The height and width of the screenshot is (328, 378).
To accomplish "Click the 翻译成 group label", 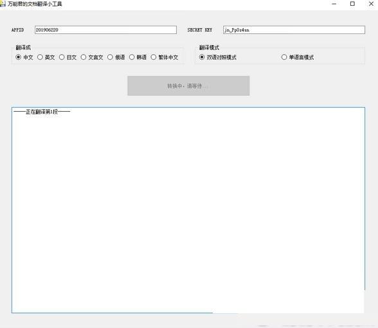I will click(23, 47).
